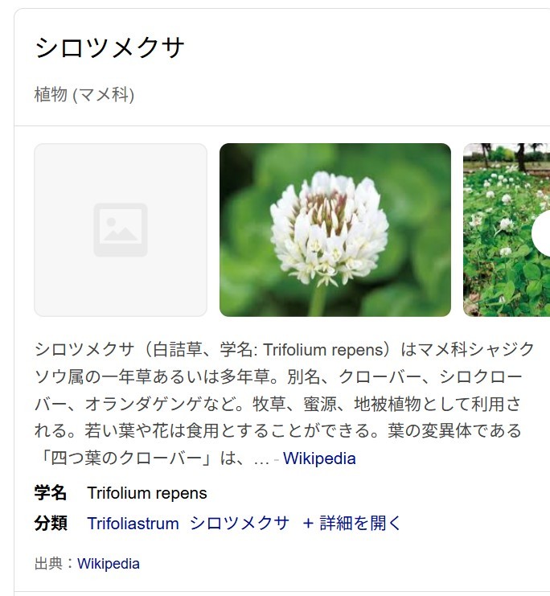Open the Wikipedia link after the description
The height and width of the screenshot is (596, 550).
click(x=319, y=458)
